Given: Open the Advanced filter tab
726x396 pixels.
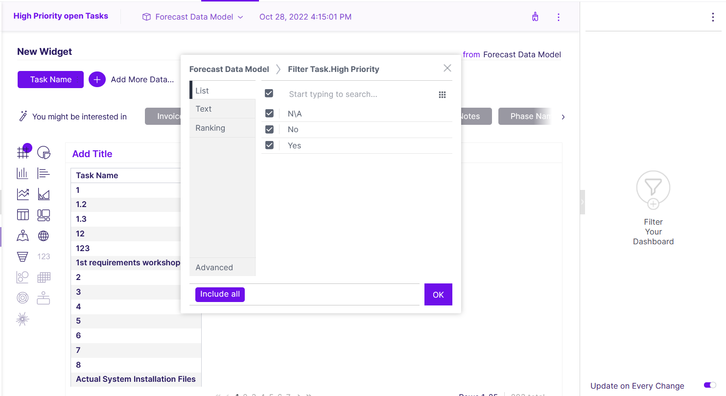Looking at the screenshot, I should pos(214,267).
